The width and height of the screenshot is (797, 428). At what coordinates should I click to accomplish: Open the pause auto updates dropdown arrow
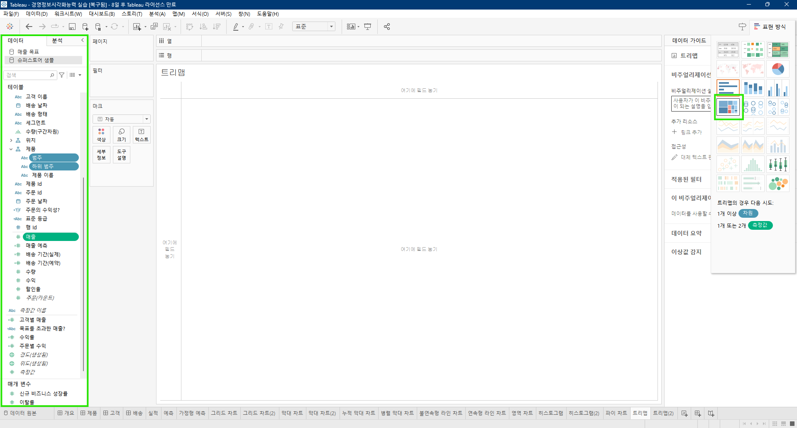[x=106, y=27]
